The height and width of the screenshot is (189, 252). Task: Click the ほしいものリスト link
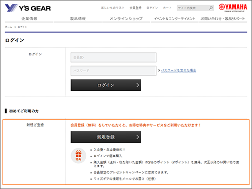(x=112, y=8)
